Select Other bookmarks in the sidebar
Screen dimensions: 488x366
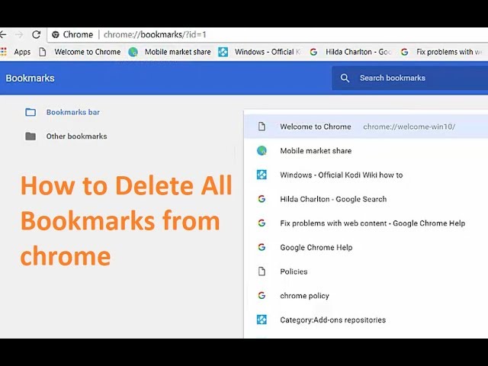pos(76,136)
